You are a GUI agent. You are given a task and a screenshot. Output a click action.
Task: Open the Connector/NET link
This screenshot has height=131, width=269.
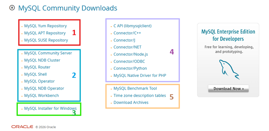click(127, 47)
